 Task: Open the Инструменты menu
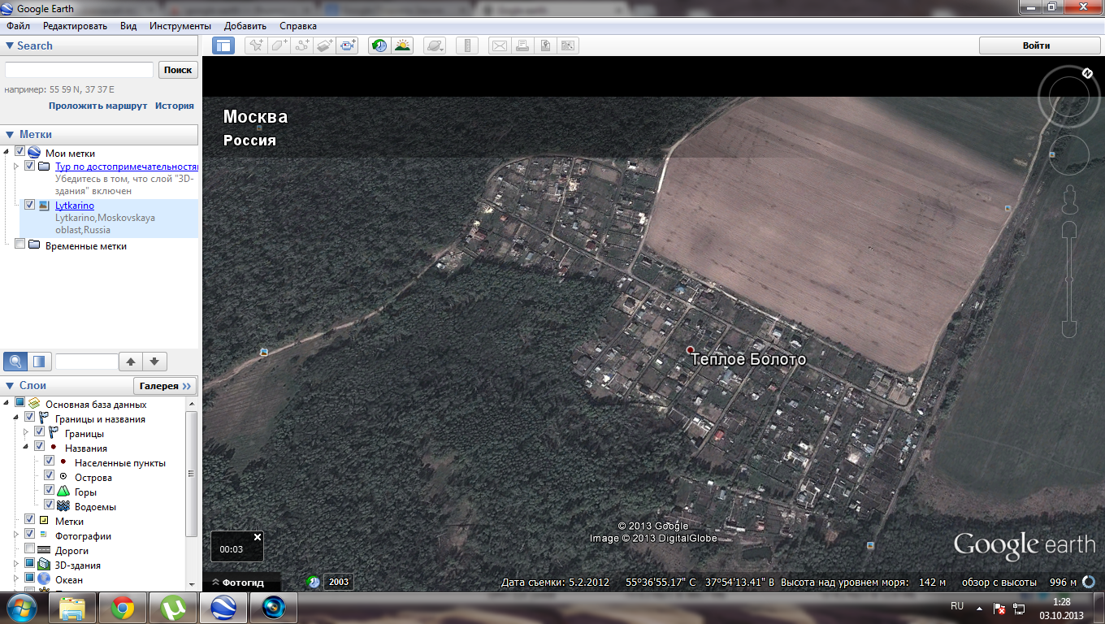[180, 26]
